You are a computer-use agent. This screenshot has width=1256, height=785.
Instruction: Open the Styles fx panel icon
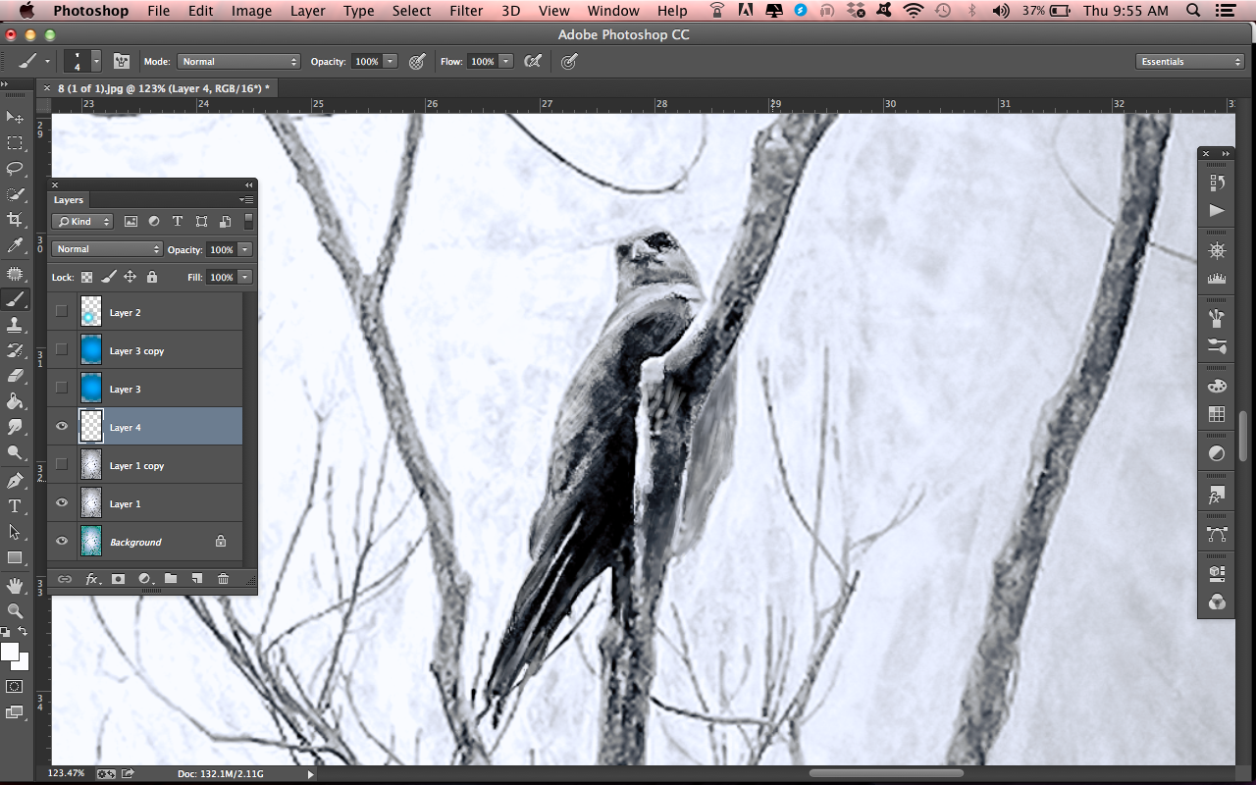(x=1217, y=497)
